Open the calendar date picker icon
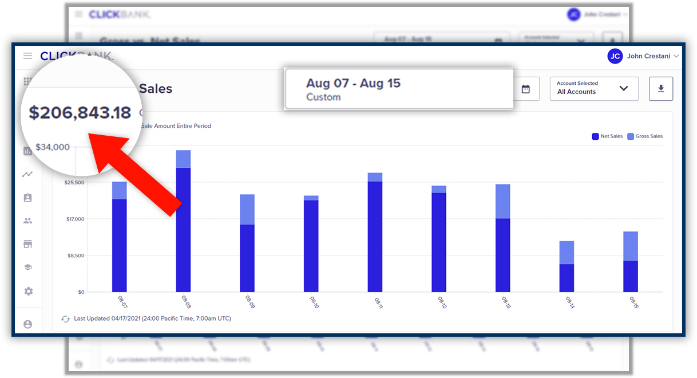Viewport: 697px width, 378px height. (x=526, y=89)
